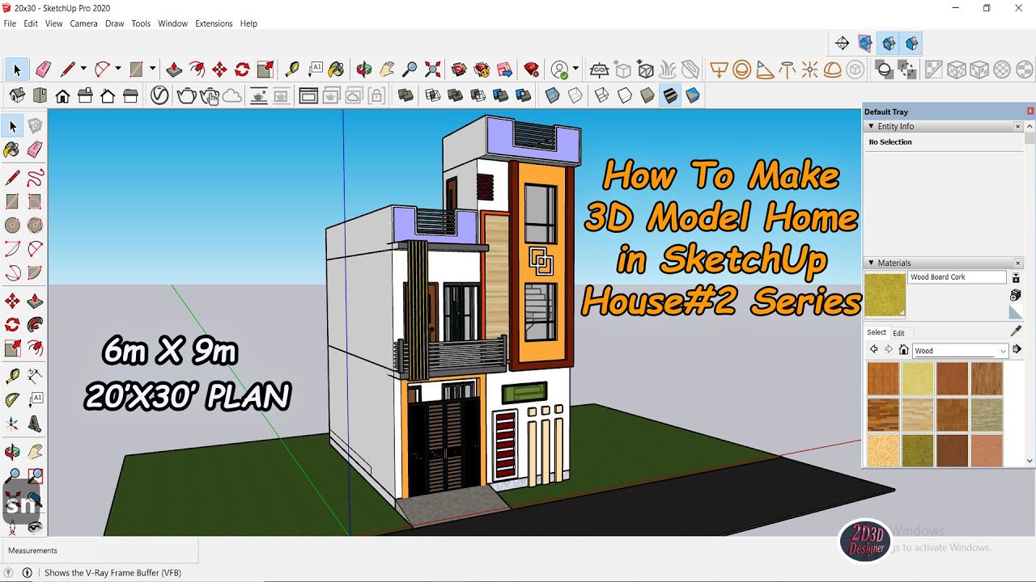
Task: Select the Scale tool in top toolbar
Action: (265, 70)
